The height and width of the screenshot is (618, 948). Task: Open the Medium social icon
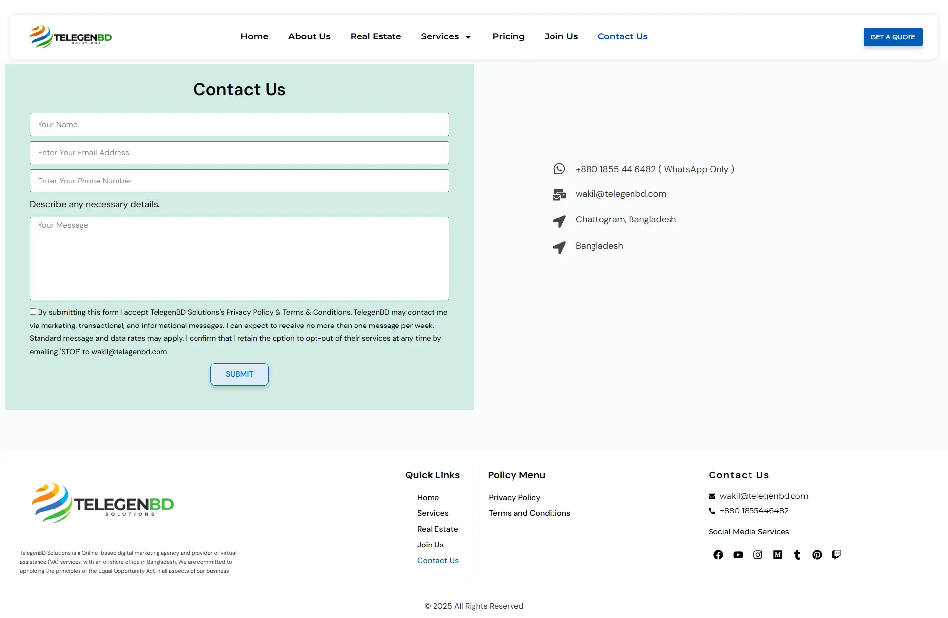(778, 555)
